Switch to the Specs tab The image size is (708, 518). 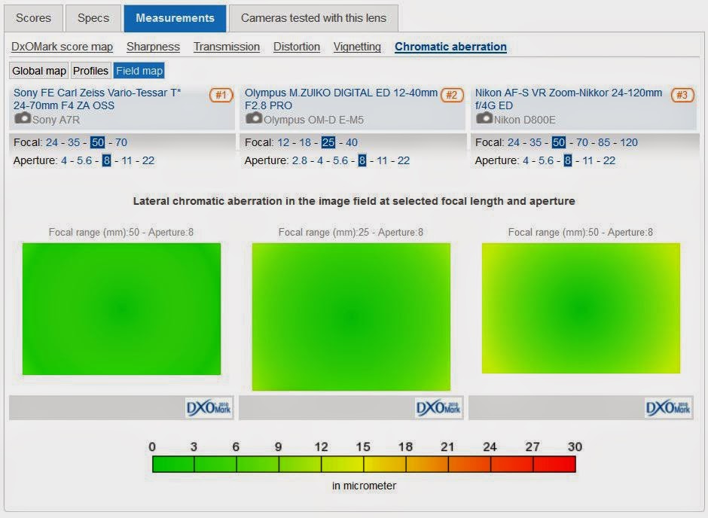(x=93, y=19)
